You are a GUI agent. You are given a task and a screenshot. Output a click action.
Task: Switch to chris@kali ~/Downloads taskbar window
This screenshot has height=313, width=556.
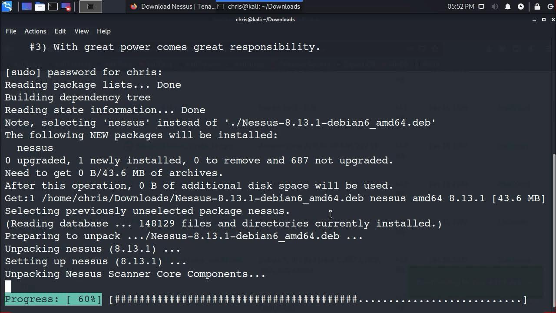click(259, 7)
